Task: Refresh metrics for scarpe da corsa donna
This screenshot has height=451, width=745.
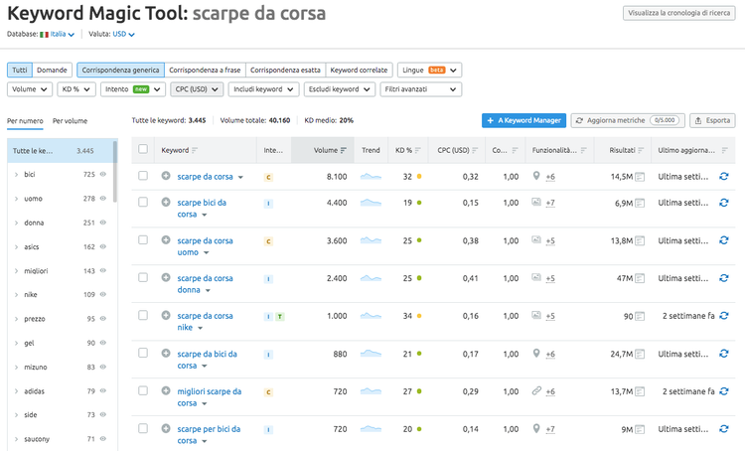Action: 723,278
